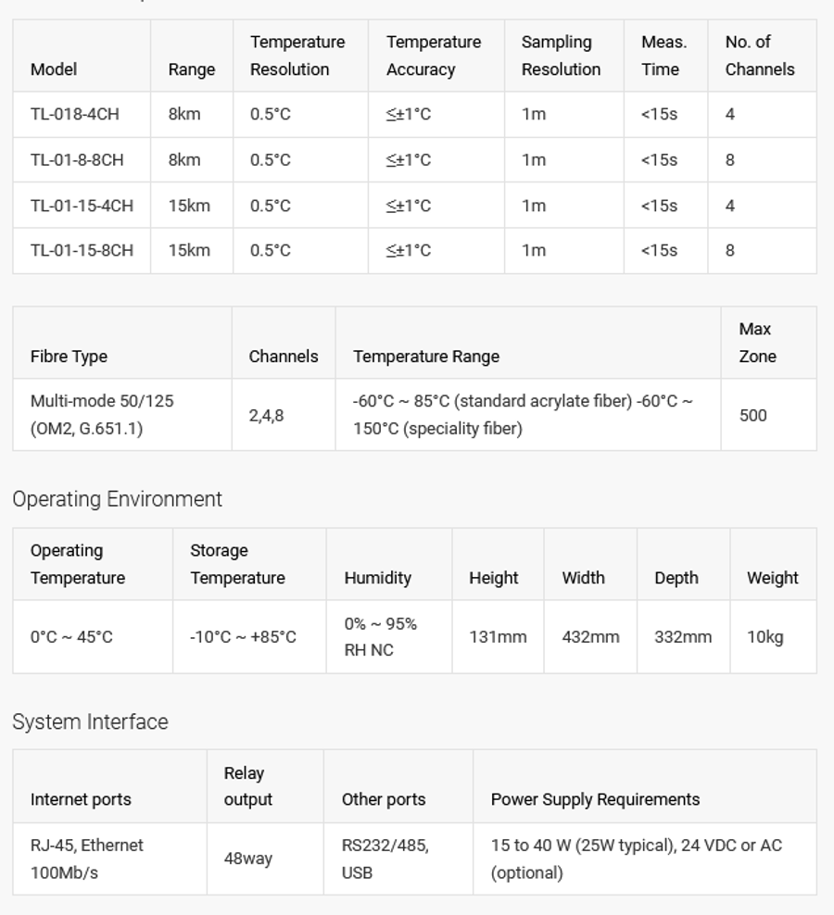Select the TL-01-15-8CH model cell
Viewport: 834px width, 915px height.
coord(82,250)
